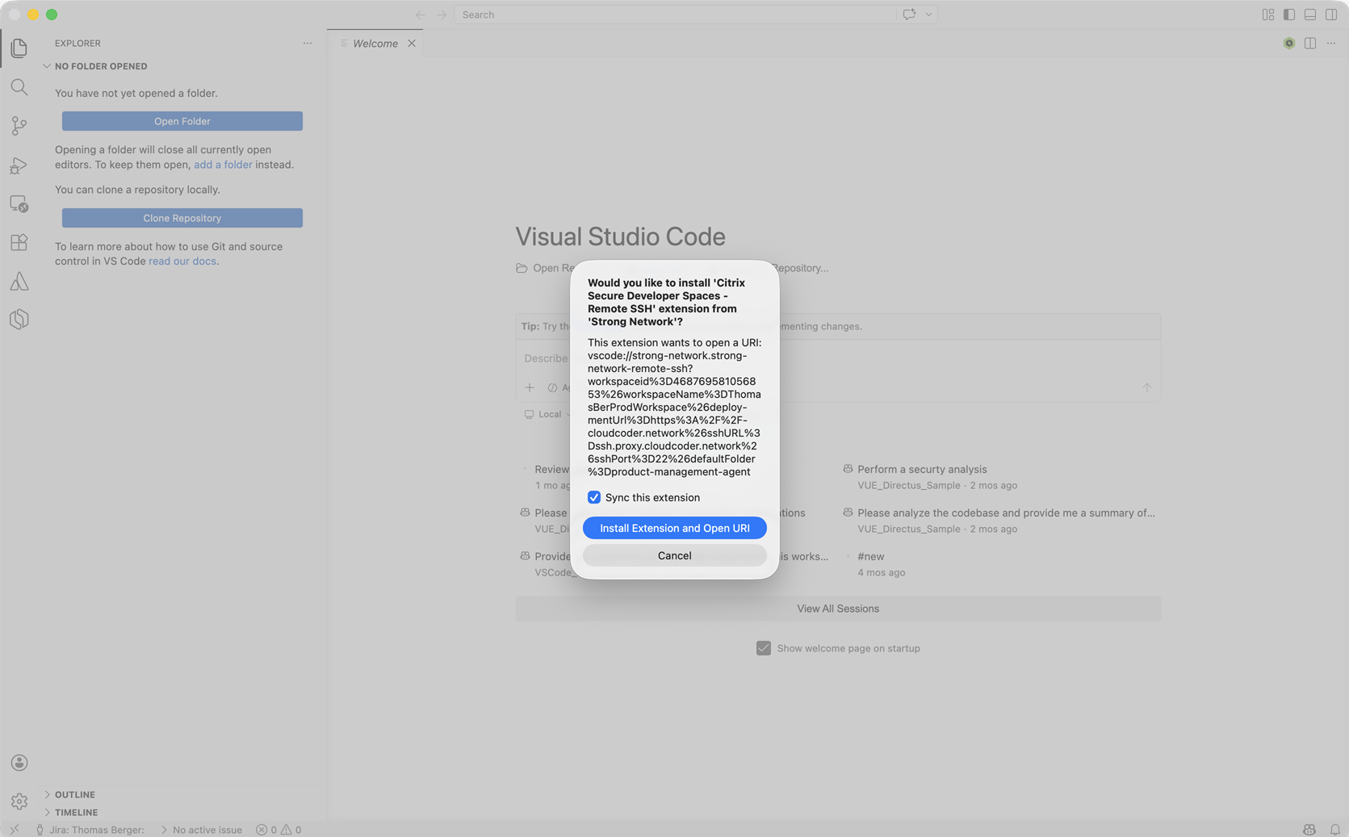Click errors and warnings count in status bar
This screenshot has width=1349, height=837.
tap(279, 830)
